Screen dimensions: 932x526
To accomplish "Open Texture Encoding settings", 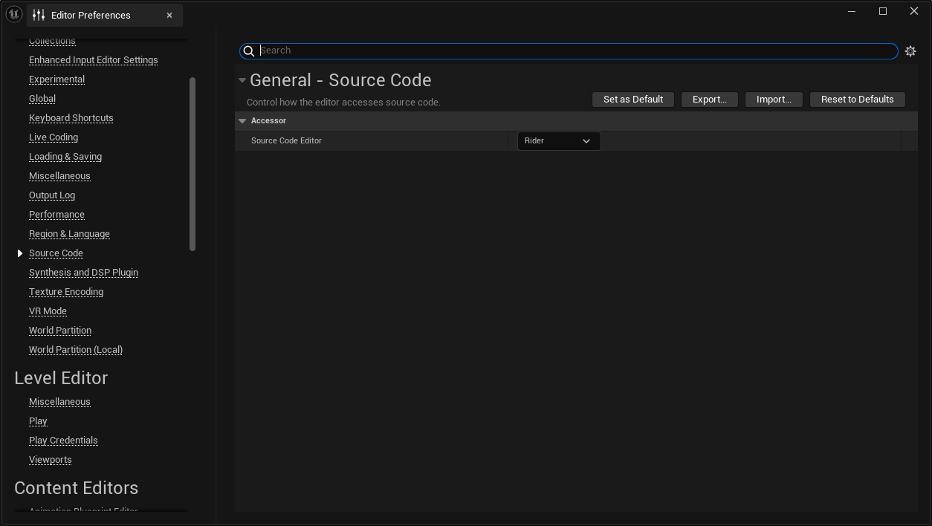I will (66, 292).
